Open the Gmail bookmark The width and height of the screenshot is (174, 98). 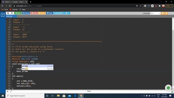(x=5, y=10)
